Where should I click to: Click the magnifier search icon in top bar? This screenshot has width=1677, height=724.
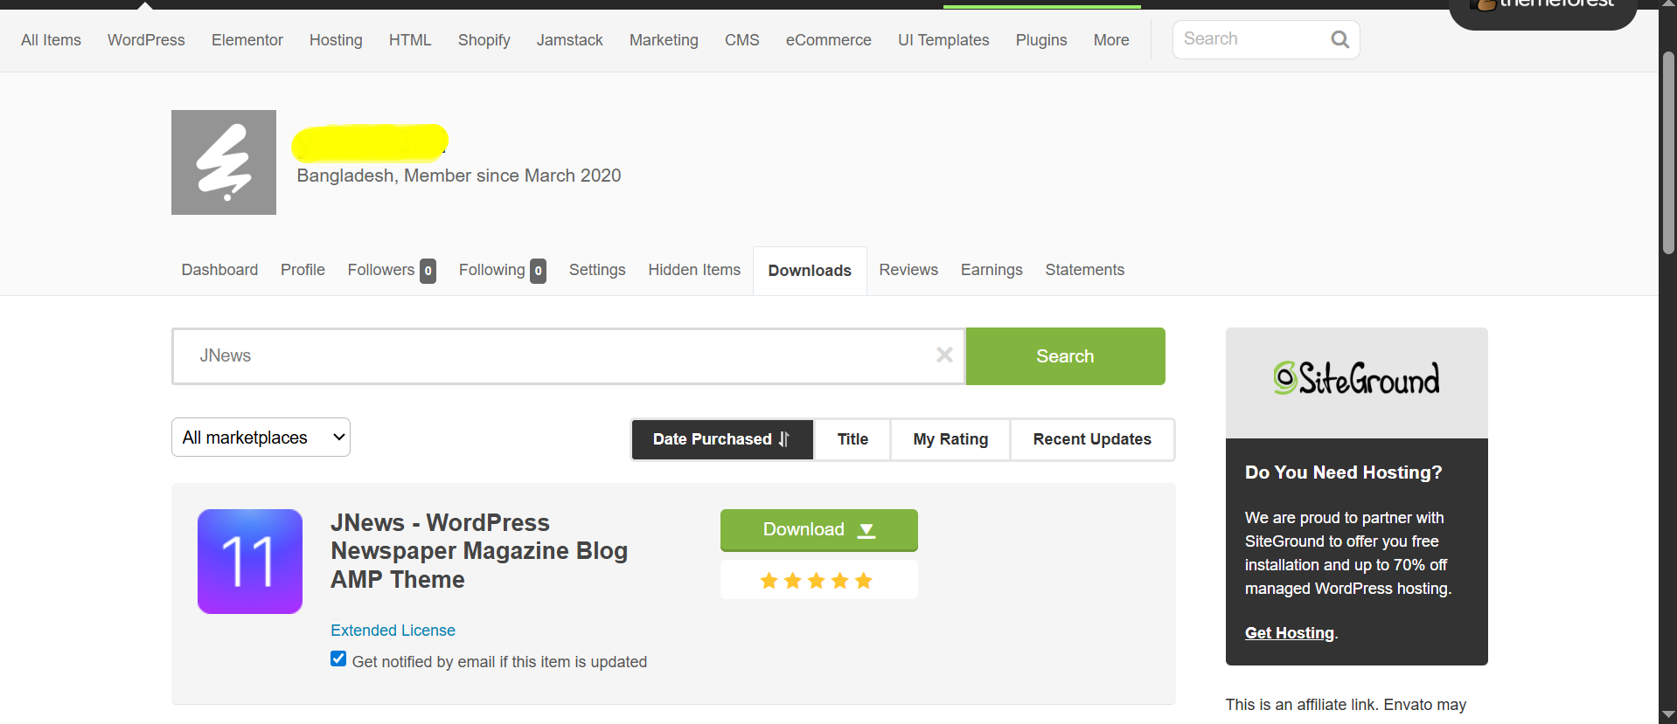tap(1340, 39)
